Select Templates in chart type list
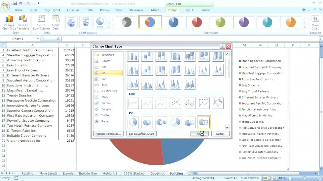The height and width of the screenshot is (181, 323). point(108,55)
